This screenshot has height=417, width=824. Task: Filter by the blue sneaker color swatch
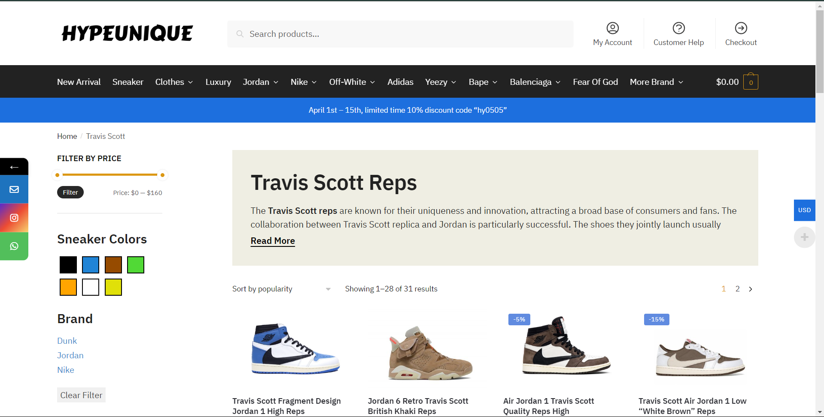tap(91, 265)
